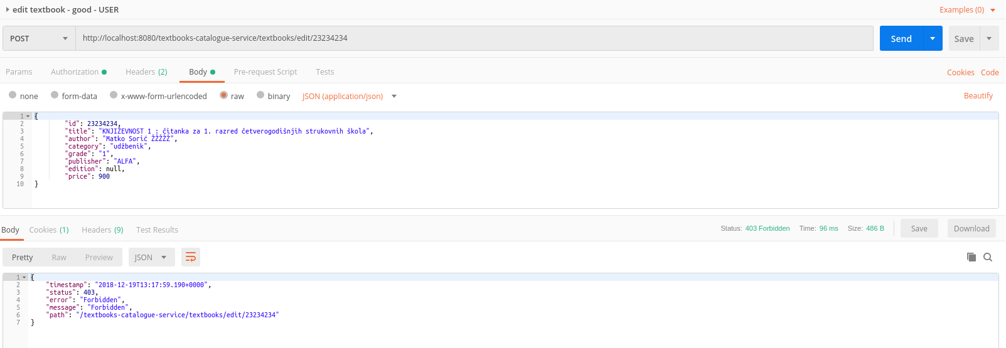Click the "edition": null line
This screenshot has width=1006, height=348.
95,169
